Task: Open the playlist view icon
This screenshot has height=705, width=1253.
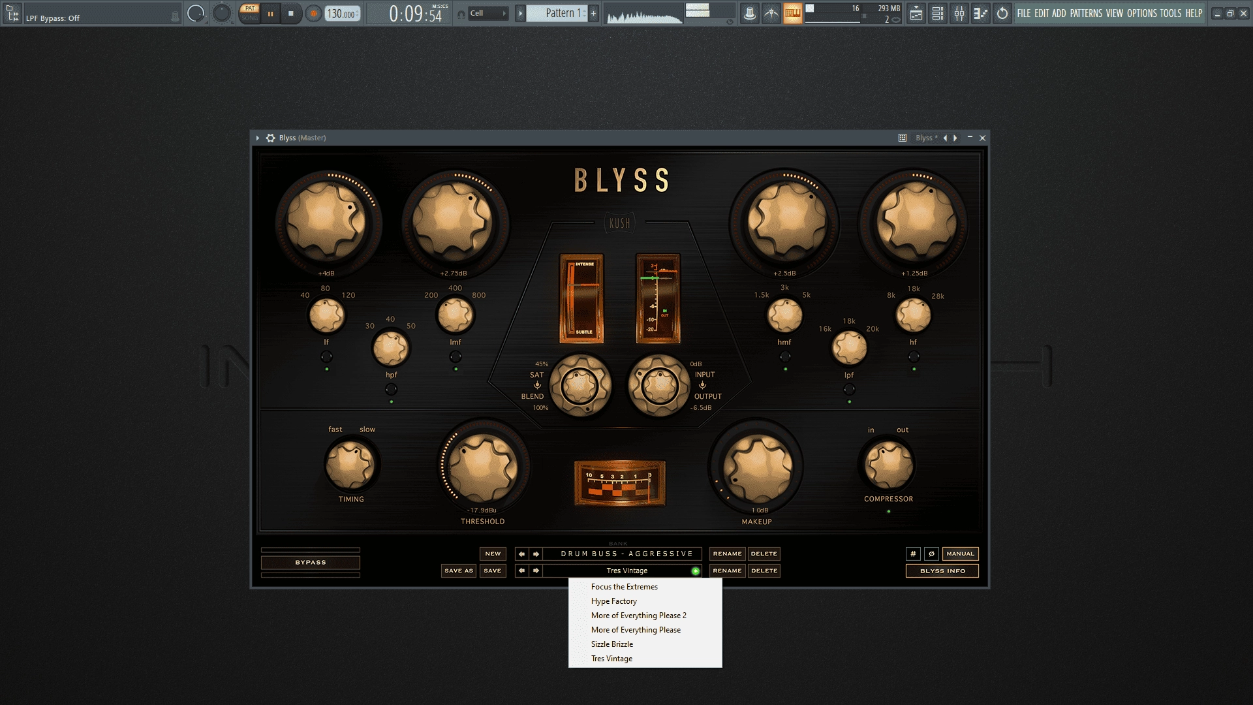Action: [916, 13]
